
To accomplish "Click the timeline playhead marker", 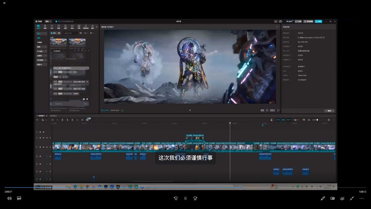I will pyautogui.click(x=230, y=123).
